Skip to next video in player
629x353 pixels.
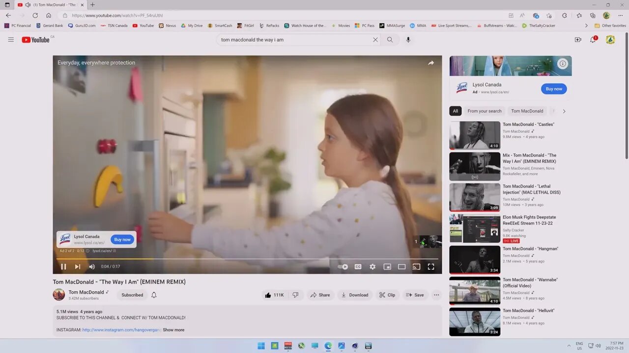(78, 267)
